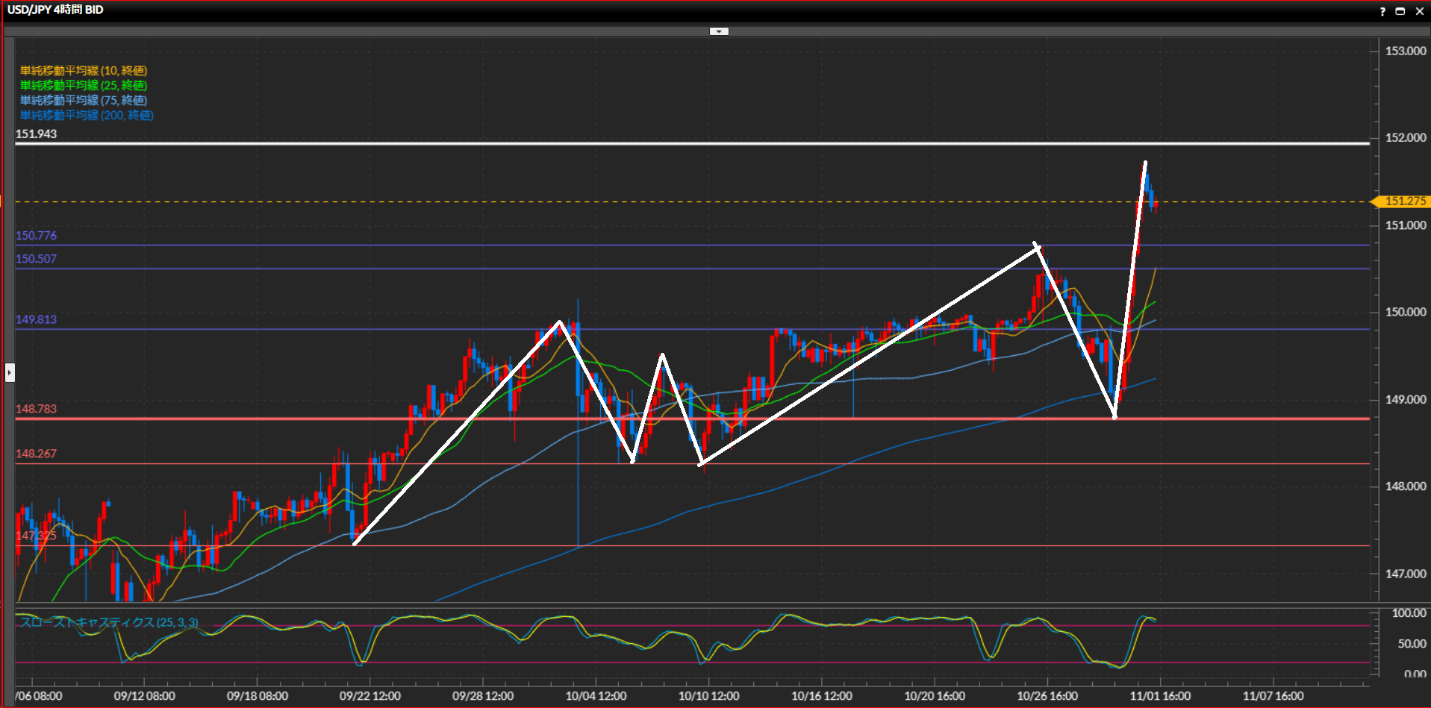The width and height of the screenshot is (1431, 708).
Task: Click the help question mark icon
Action: pyautogui.click(x=1382, y=11)
